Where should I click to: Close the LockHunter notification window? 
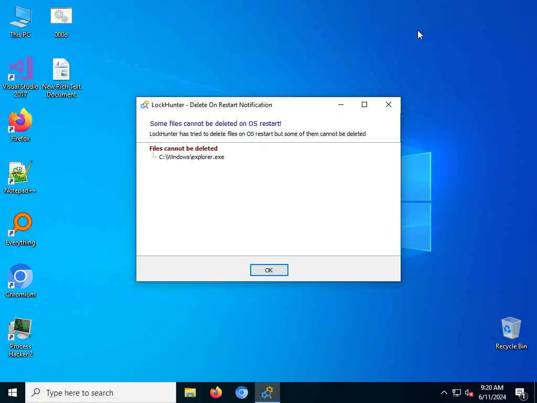pos(389,104)
